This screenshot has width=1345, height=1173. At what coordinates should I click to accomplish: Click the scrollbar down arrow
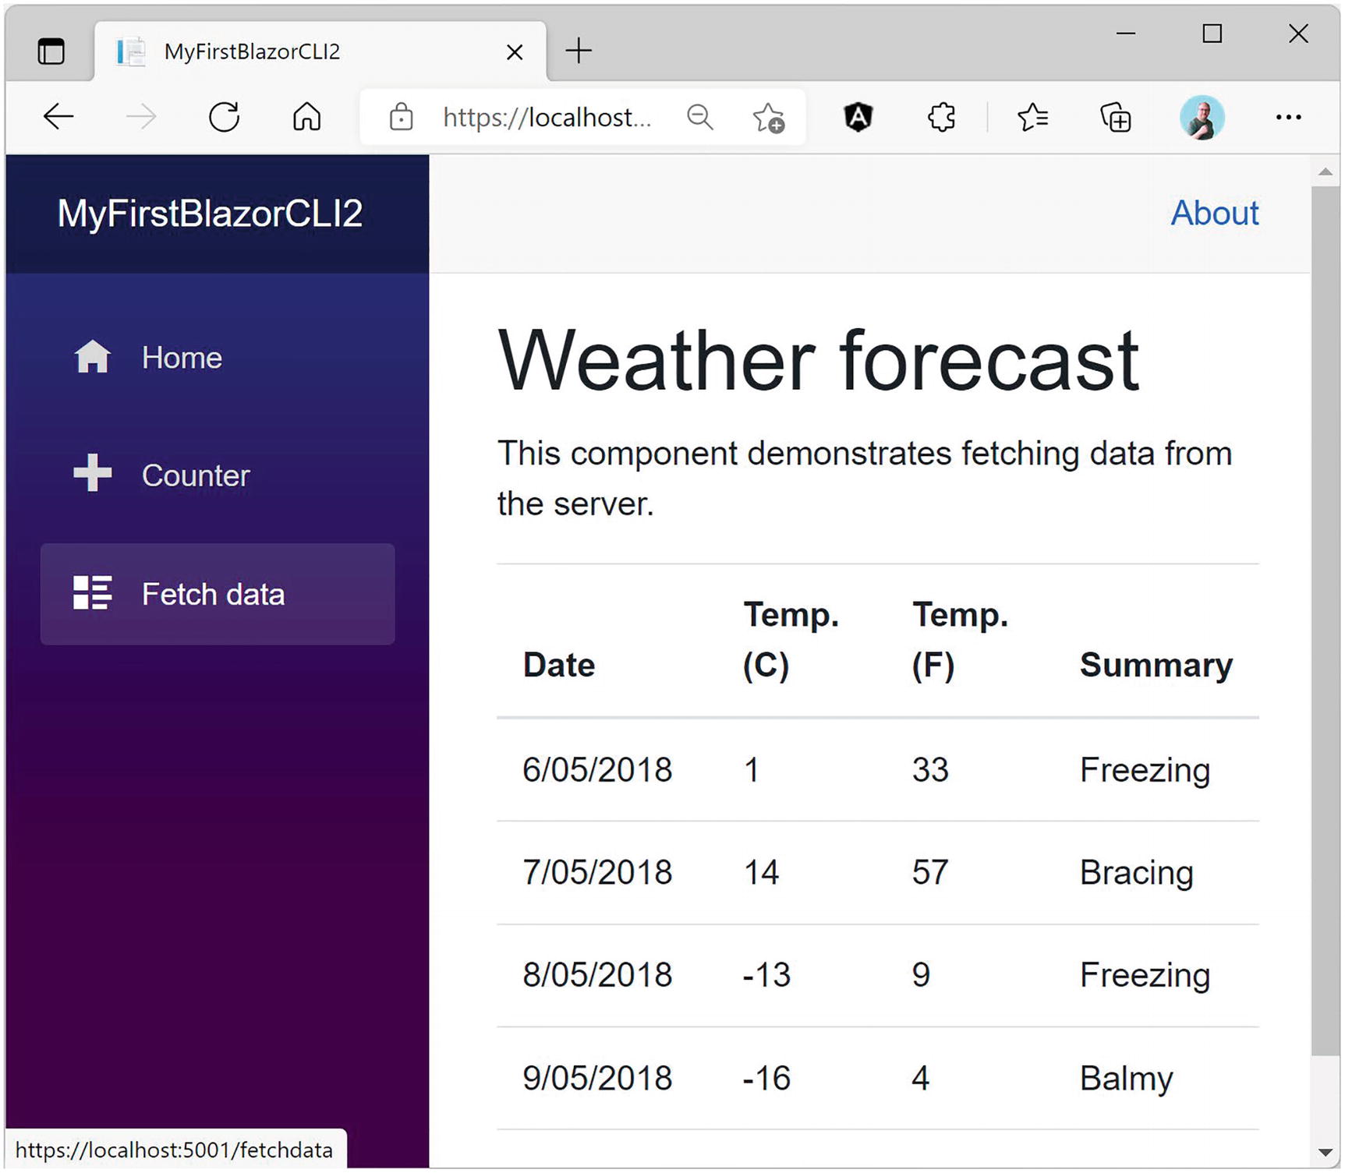[1325, 1152]
